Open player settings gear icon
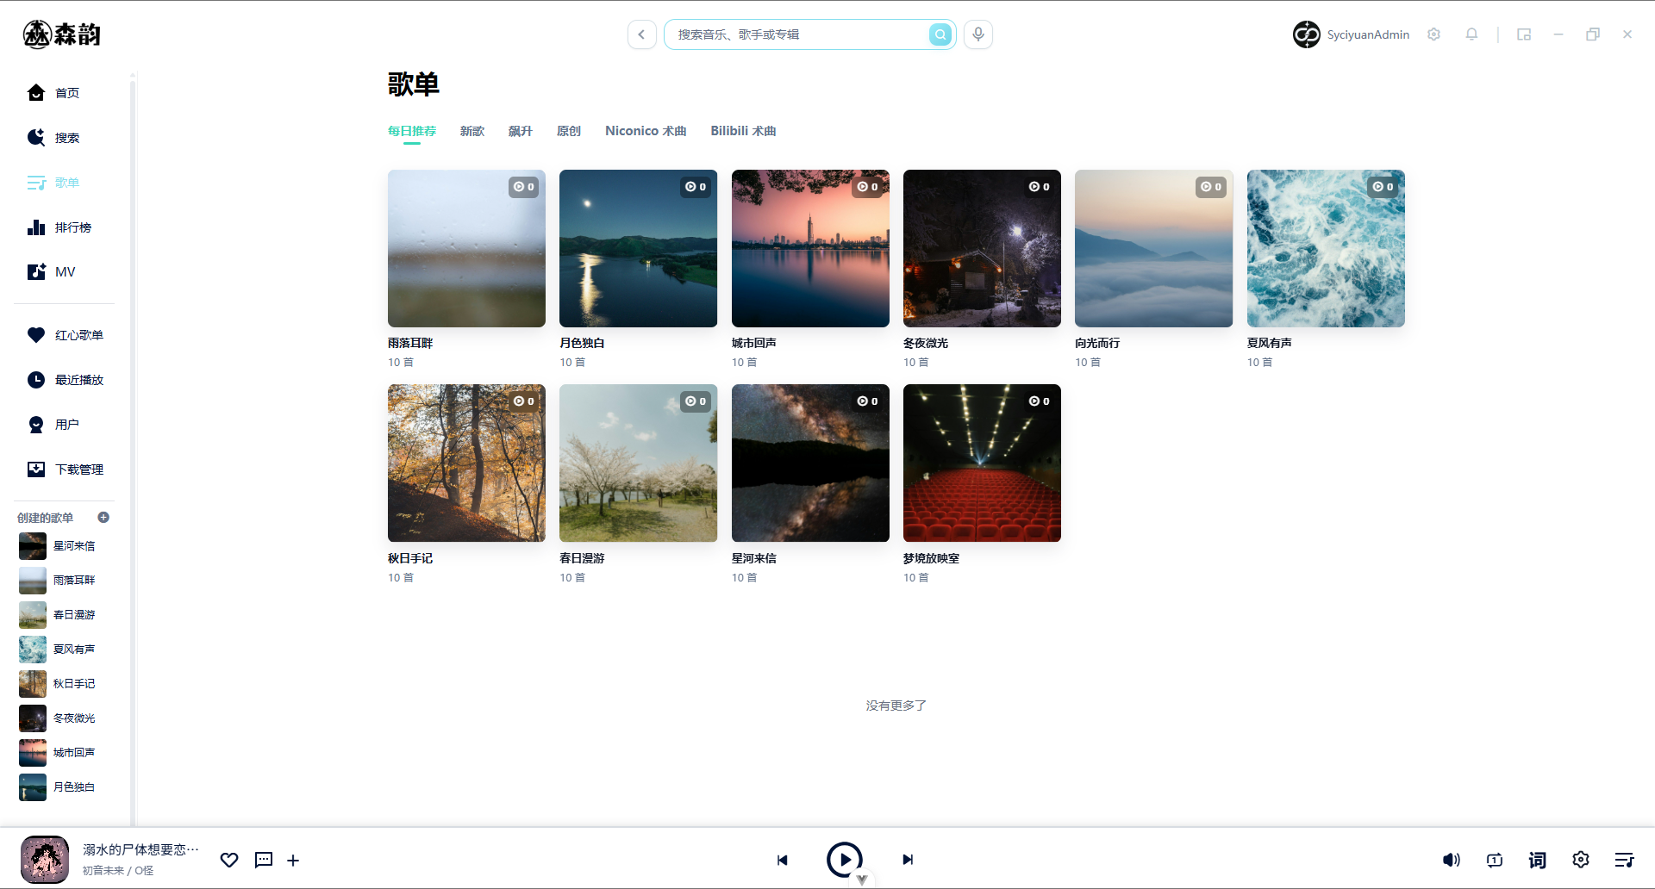 click(1581, 860)
